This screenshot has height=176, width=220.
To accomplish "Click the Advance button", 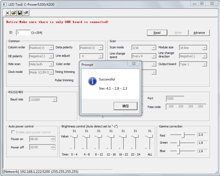I will point(199,33).
